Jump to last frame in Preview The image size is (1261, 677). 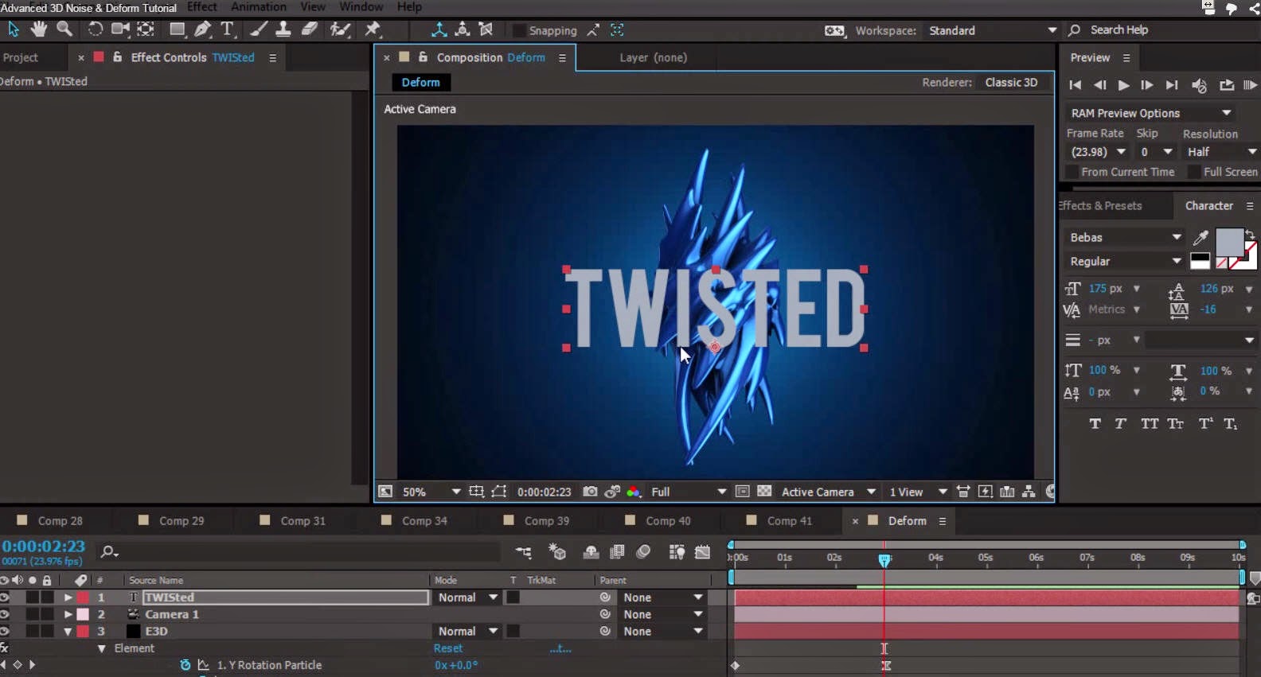tap(1172, 85)
